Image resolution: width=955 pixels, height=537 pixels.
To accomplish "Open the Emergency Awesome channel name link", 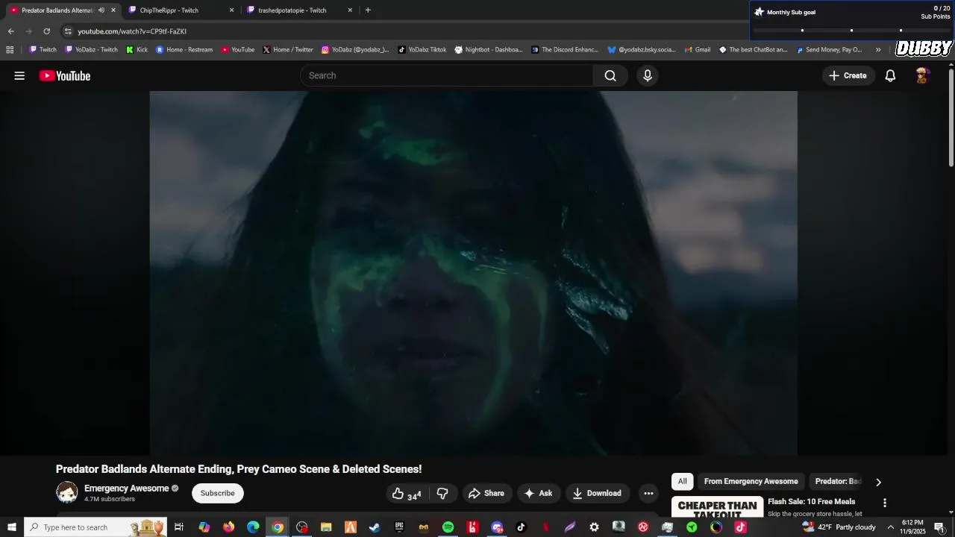I will tap(126, 489).
